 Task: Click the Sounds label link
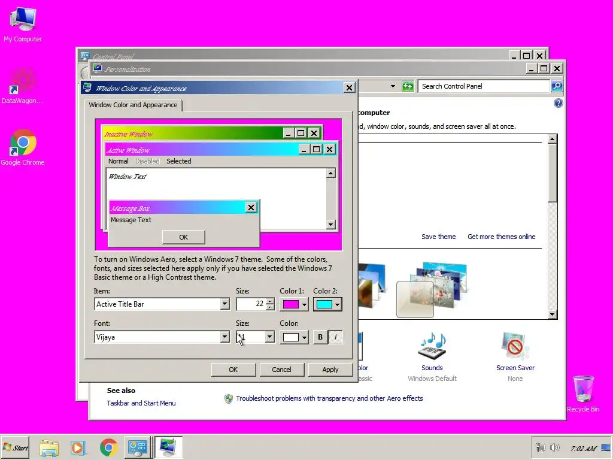tap(432, 368)
